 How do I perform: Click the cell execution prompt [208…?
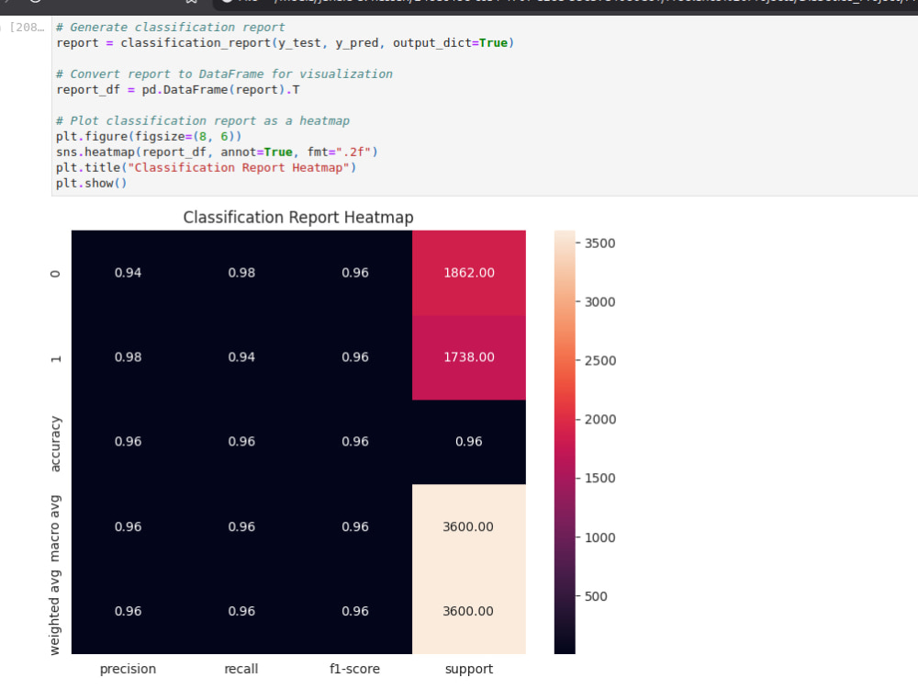[27, 27]
